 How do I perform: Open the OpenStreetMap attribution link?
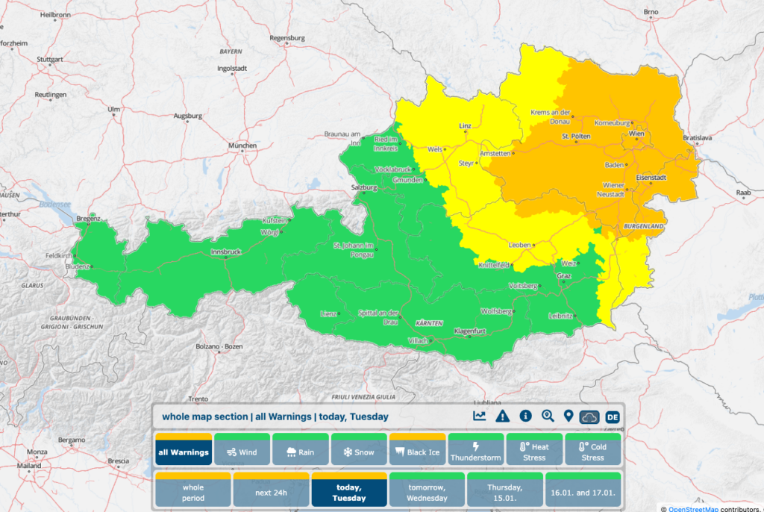pyautogui.click(x=693, y=508)
